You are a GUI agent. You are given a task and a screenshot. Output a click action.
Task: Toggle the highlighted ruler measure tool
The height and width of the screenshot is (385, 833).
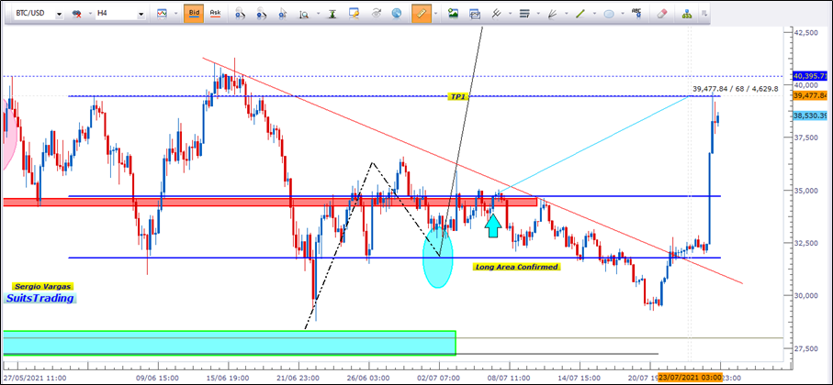coord(422,14)
